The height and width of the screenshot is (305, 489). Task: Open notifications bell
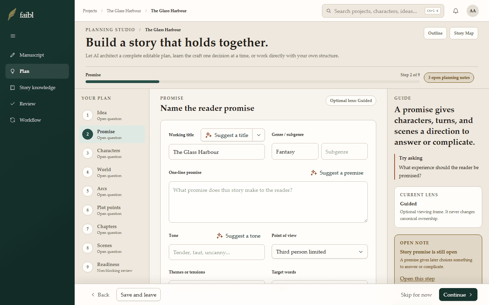(456, 11)
